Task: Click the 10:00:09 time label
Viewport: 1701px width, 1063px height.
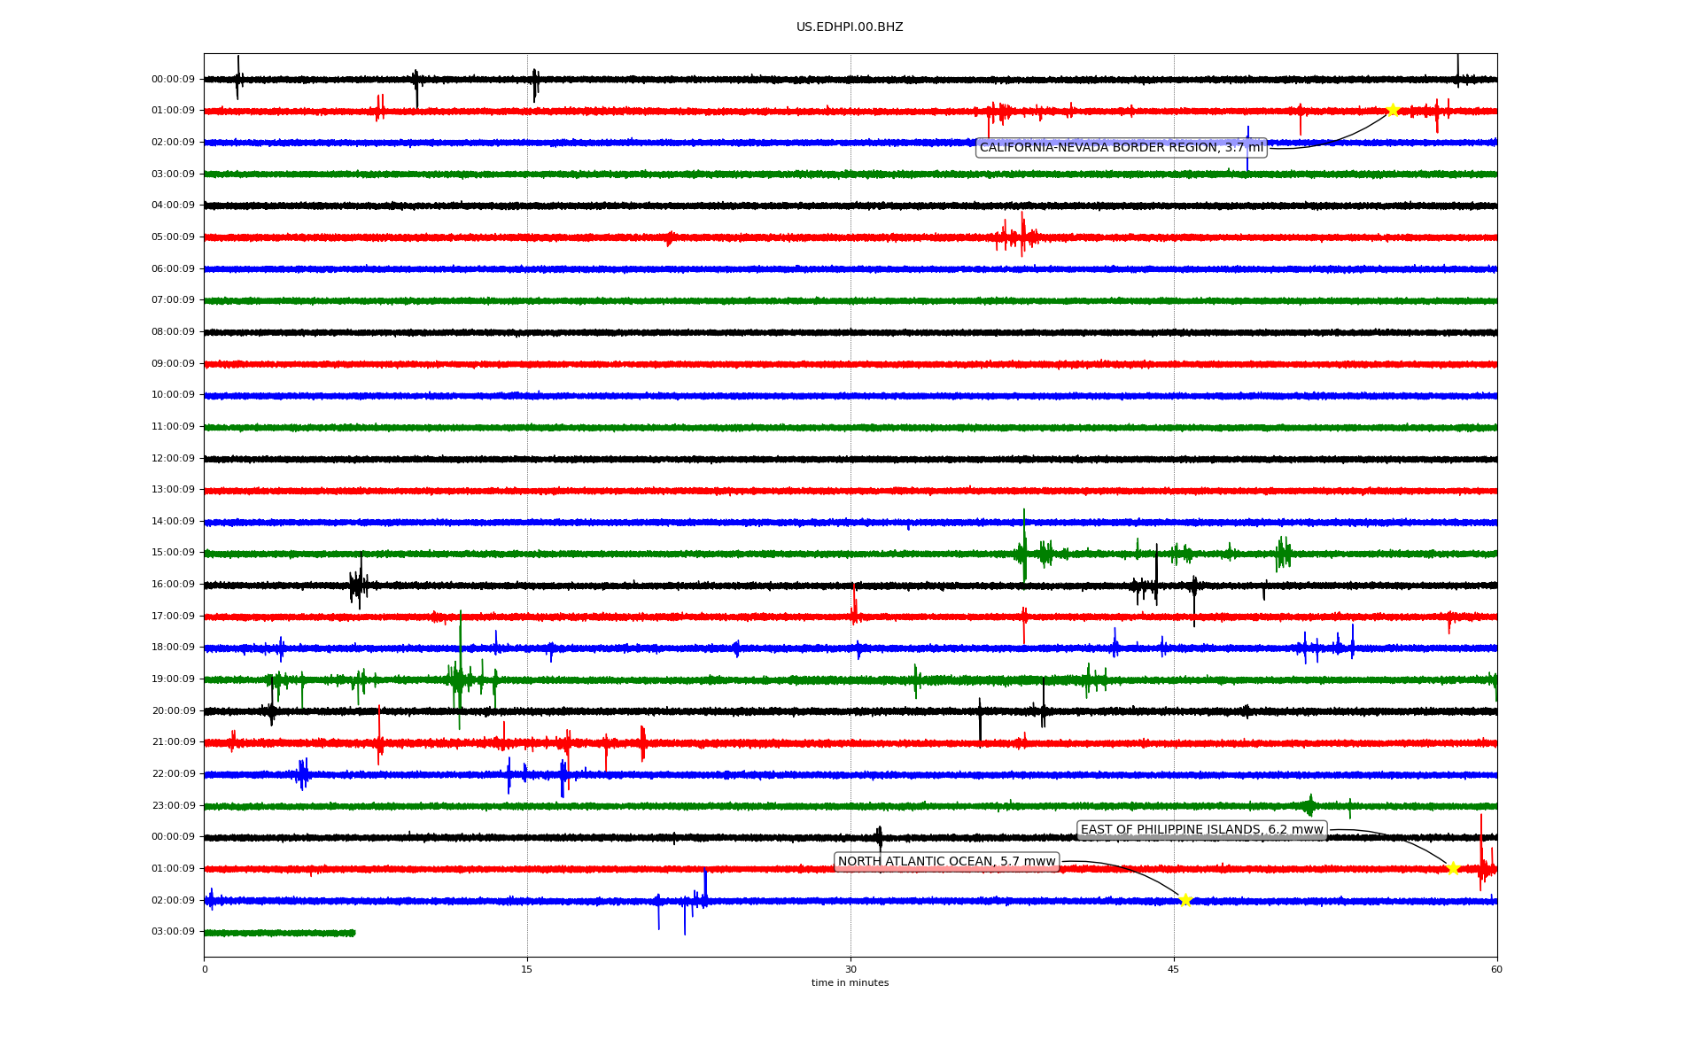Action: click(173, 395)
